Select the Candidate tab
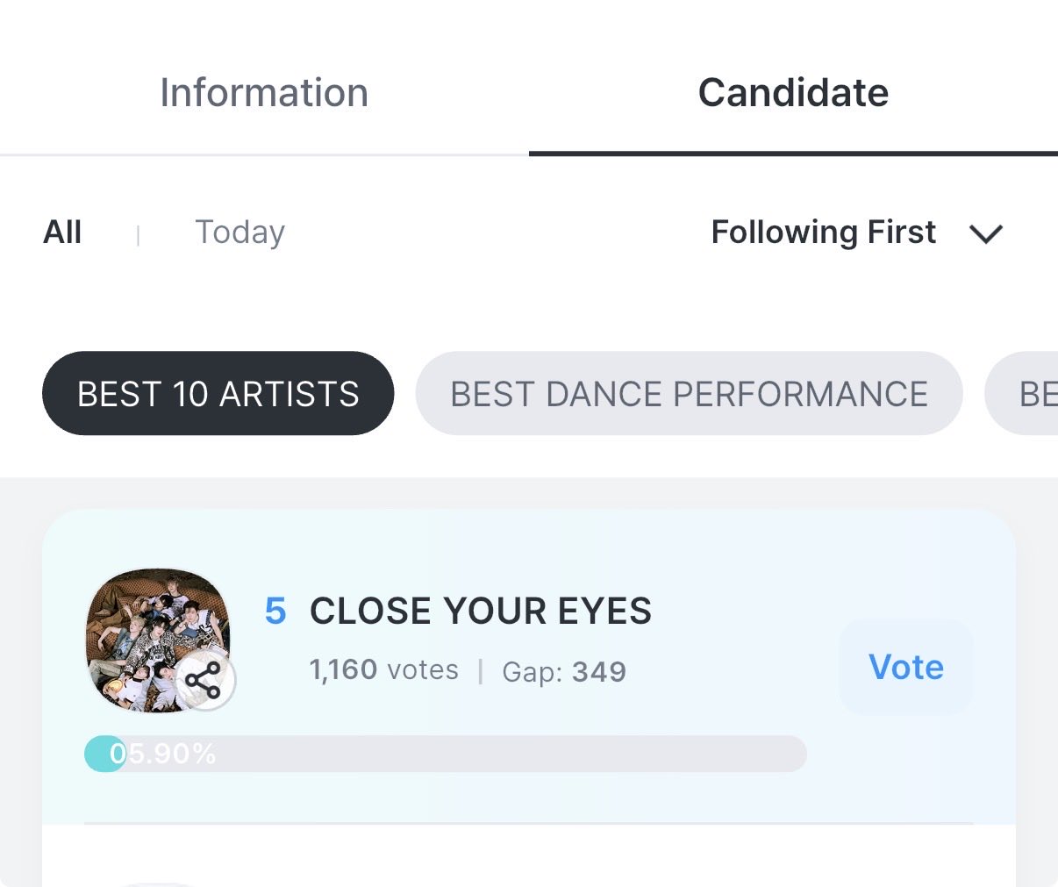 [x=793, y=93]
